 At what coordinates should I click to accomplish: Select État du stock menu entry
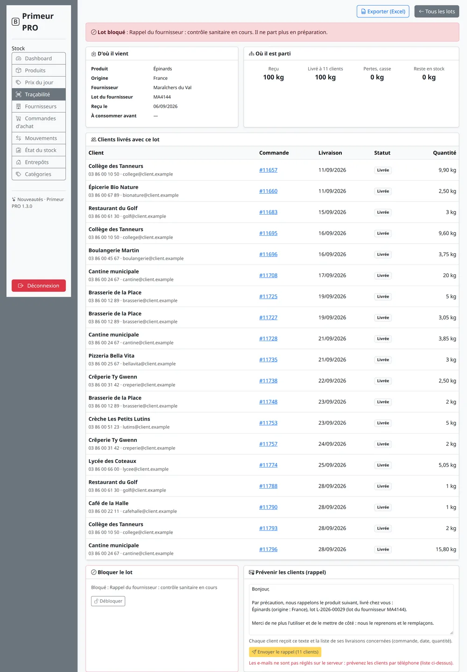point(39,150)
